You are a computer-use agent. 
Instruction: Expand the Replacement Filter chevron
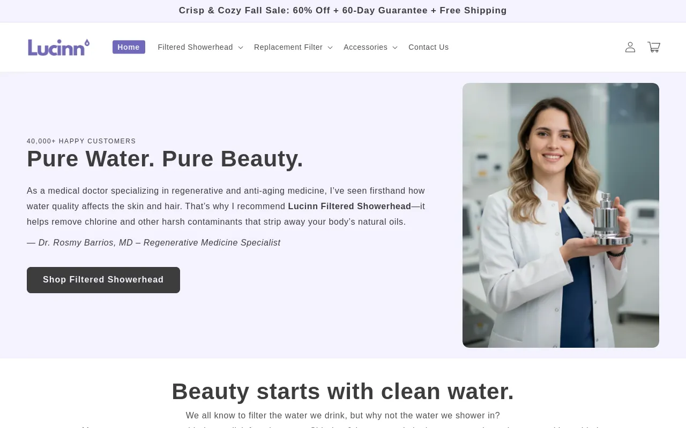point(330,48)
